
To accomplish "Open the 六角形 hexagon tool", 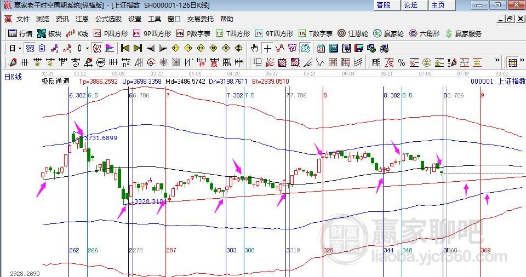I will click(x=424, y=33).
